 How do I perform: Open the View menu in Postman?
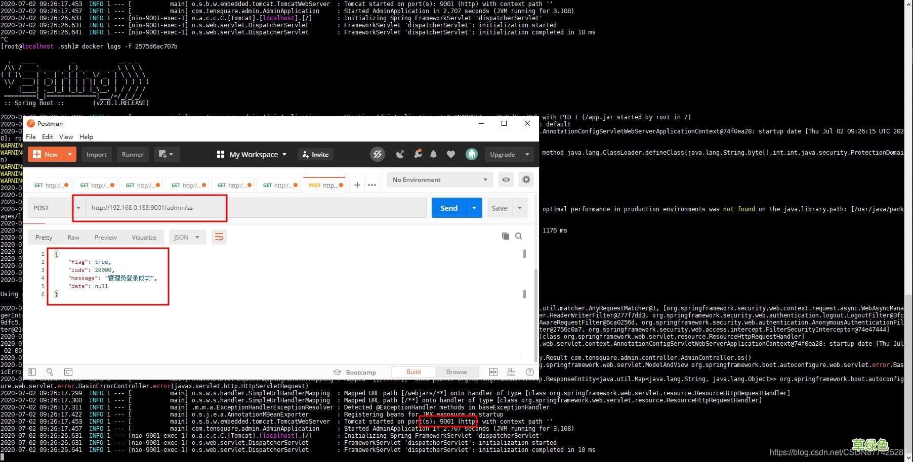[x=66, y=136]
